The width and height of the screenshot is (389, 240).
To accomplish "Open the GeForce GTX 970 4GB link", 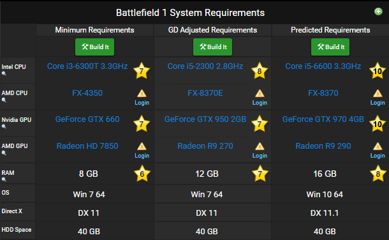I will point(323,119).
